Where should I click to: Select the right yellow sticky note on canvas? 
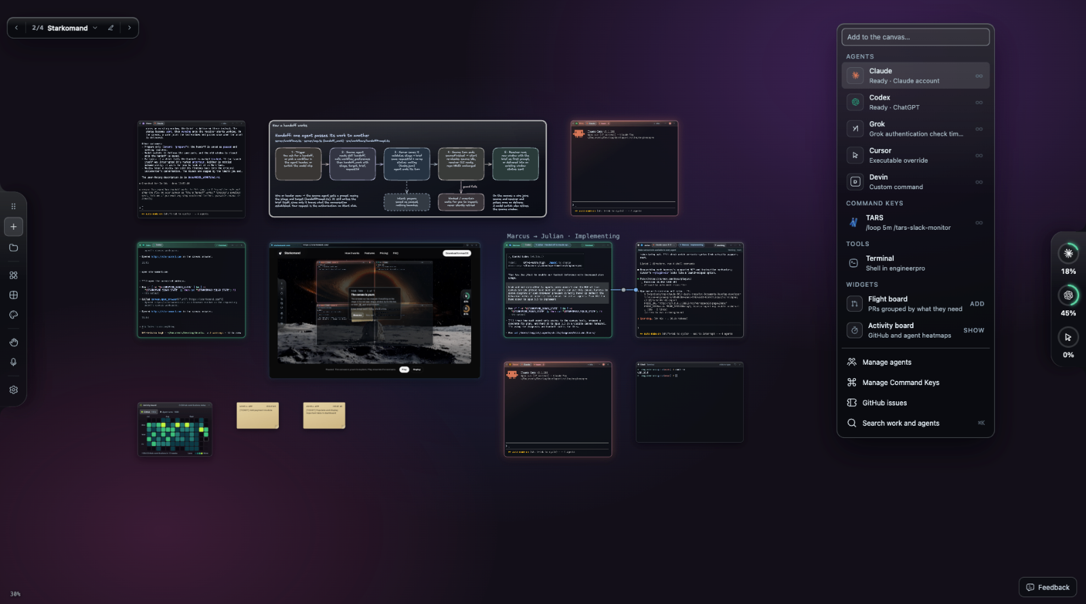324,416
